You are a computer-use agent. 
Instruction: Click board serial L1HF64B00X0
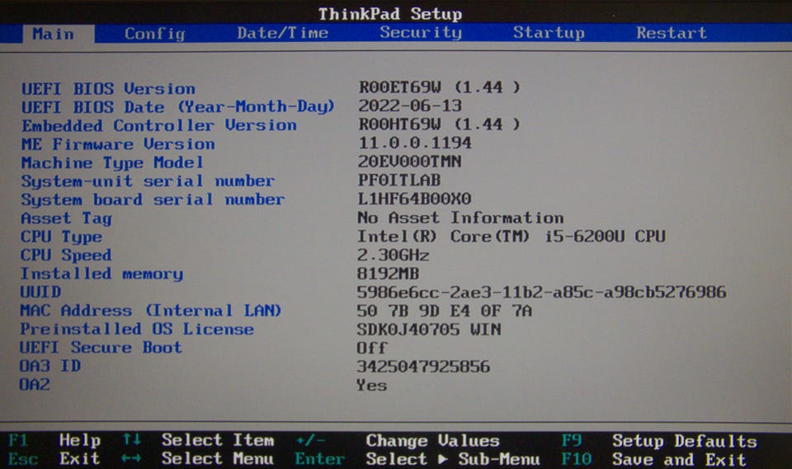click(414, 199)
